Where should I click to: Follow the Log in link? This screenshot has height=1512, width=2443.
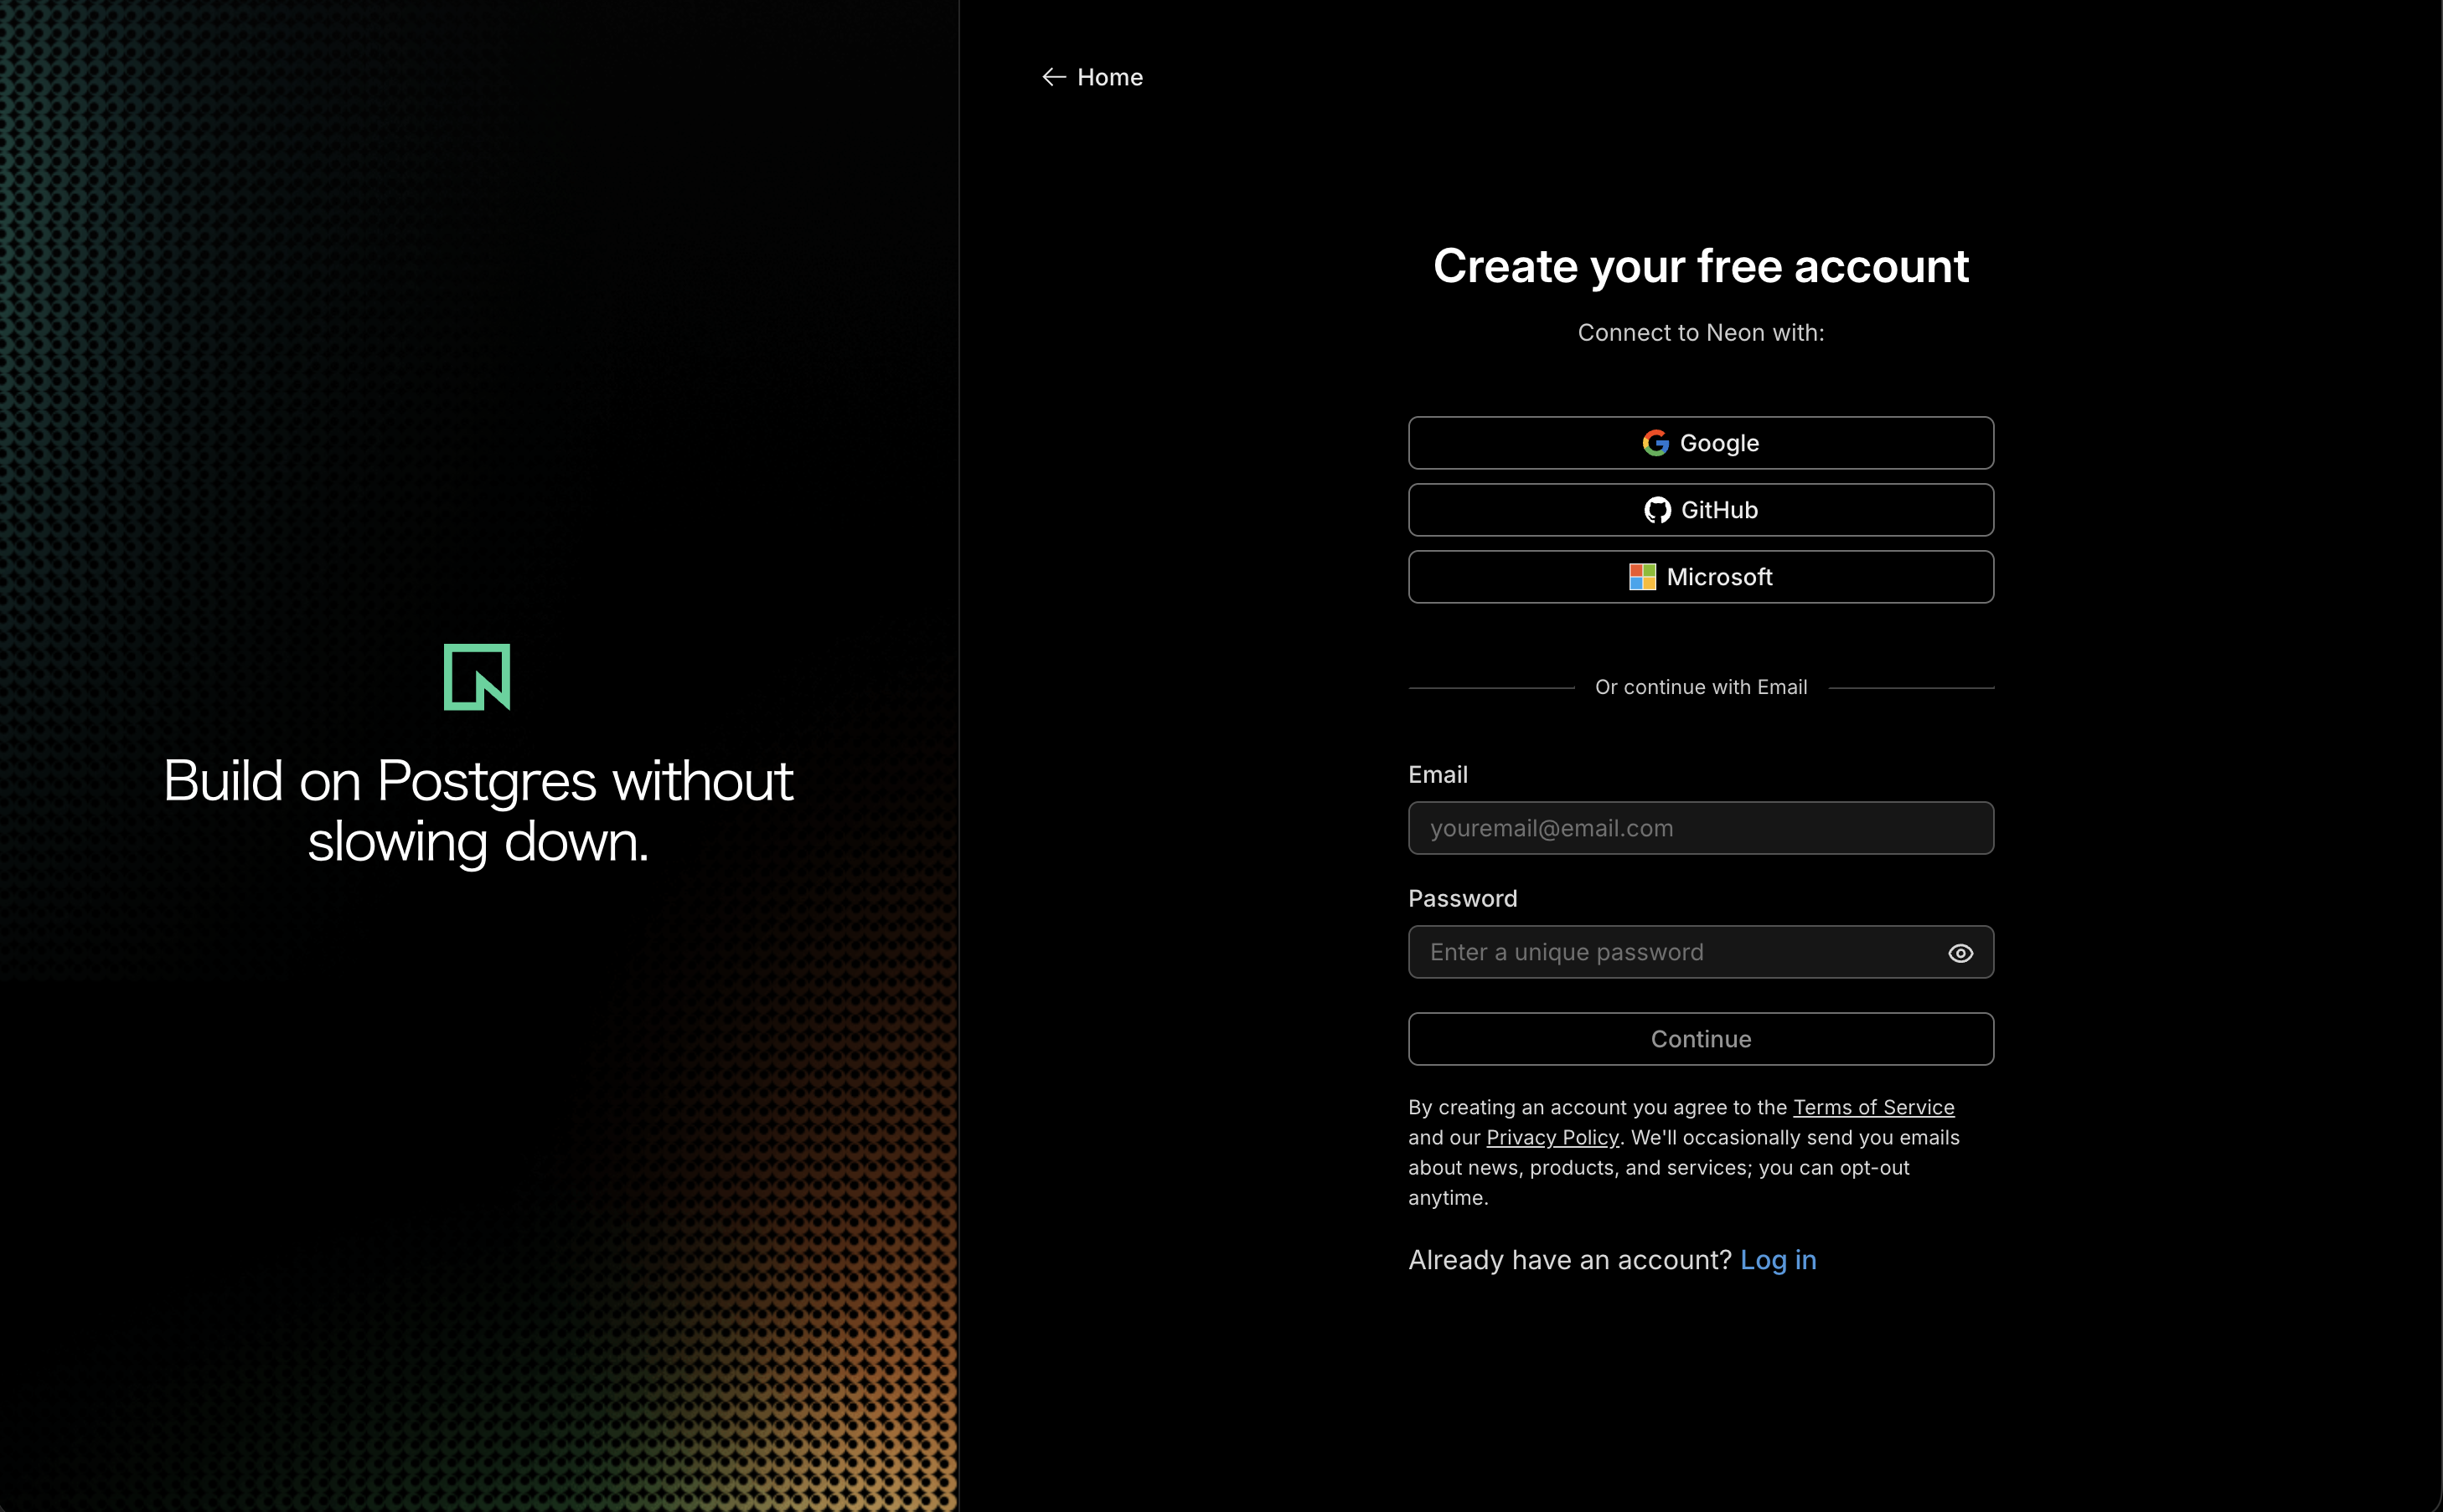(x=1778, y=1260)
